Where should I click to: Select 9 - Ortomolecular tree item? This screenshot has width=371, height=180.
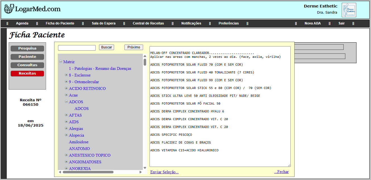coord(84,82)
